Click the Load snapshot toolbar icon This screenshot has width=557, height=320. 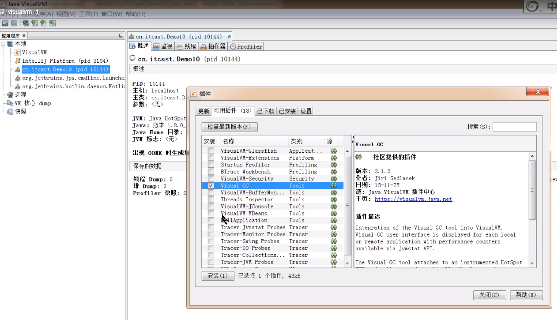[5, 23]
